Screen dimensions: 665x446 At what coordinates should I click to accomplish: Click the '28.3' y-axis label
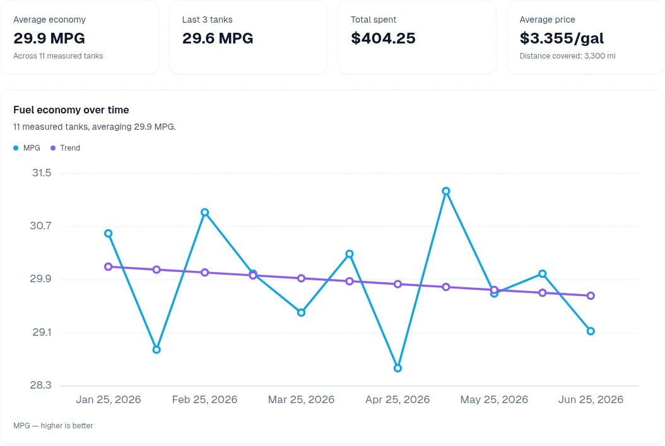click(41, 385)
